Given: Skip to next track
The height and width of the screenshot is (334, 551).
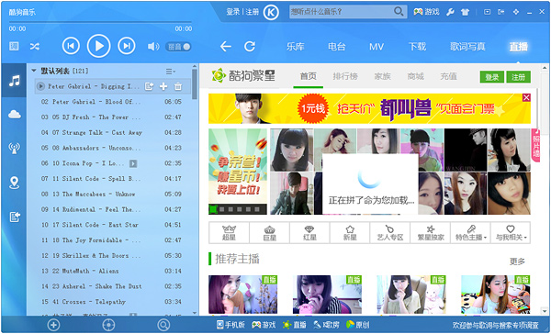Looking at the screenshot, I should [127, 46].
